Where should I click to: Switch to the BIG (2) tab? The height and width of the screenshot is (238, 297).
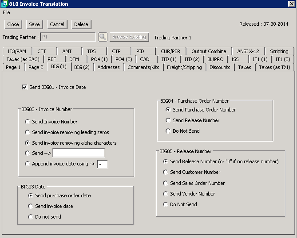tap(82, 67)
